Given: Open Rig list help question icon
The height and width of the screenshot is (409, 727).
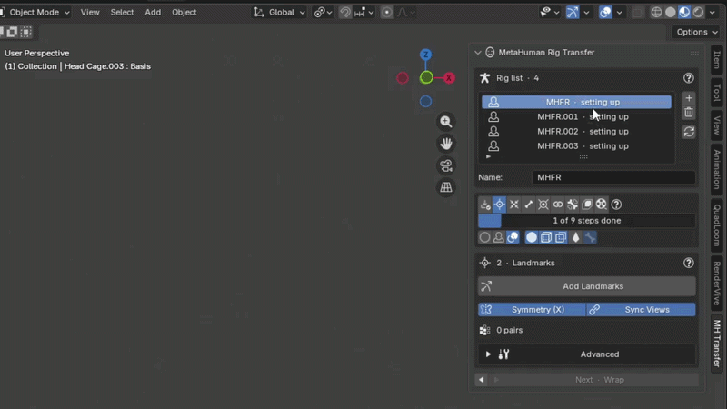Looking at the screenshot, I should [689, 78].
